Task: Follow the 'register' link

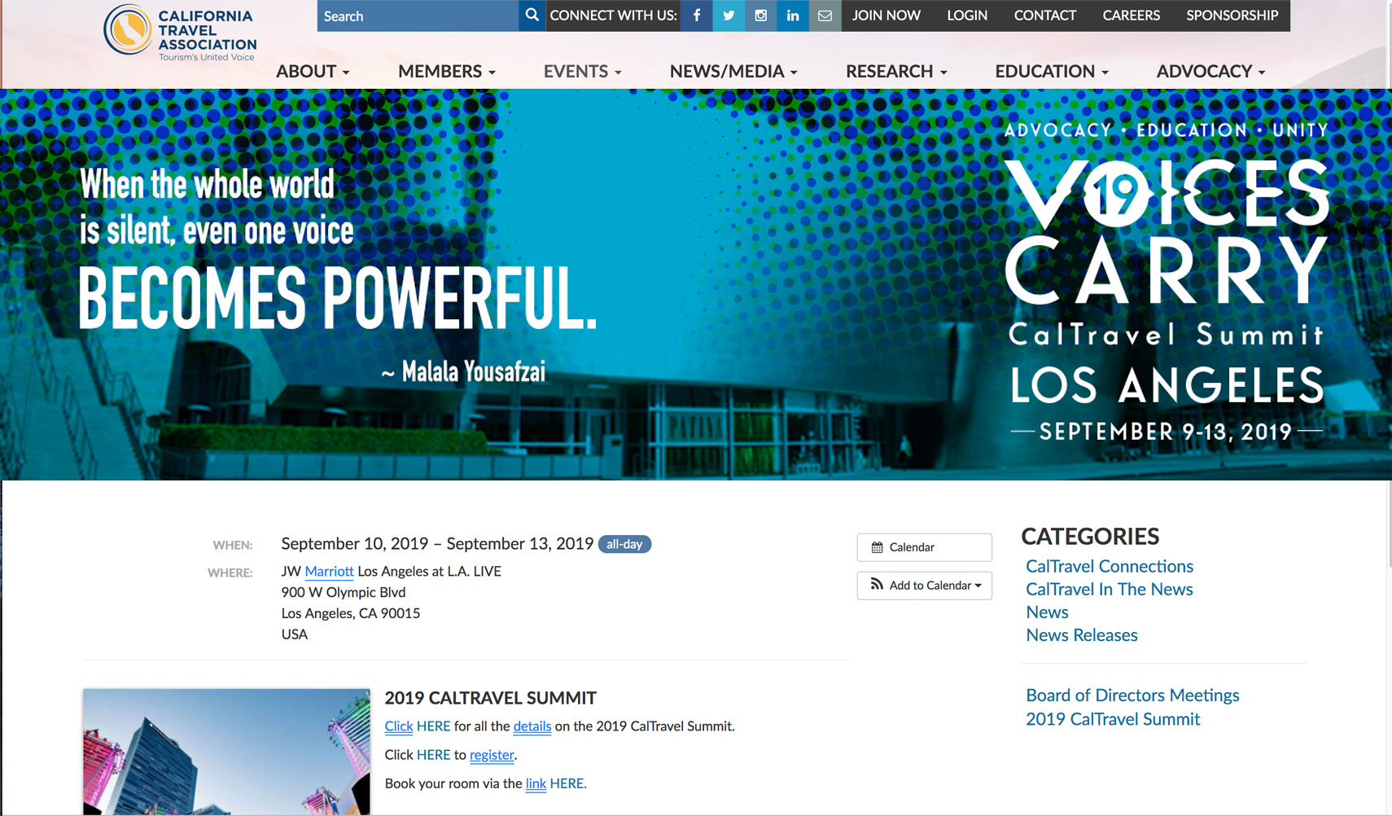Action: 492,755
